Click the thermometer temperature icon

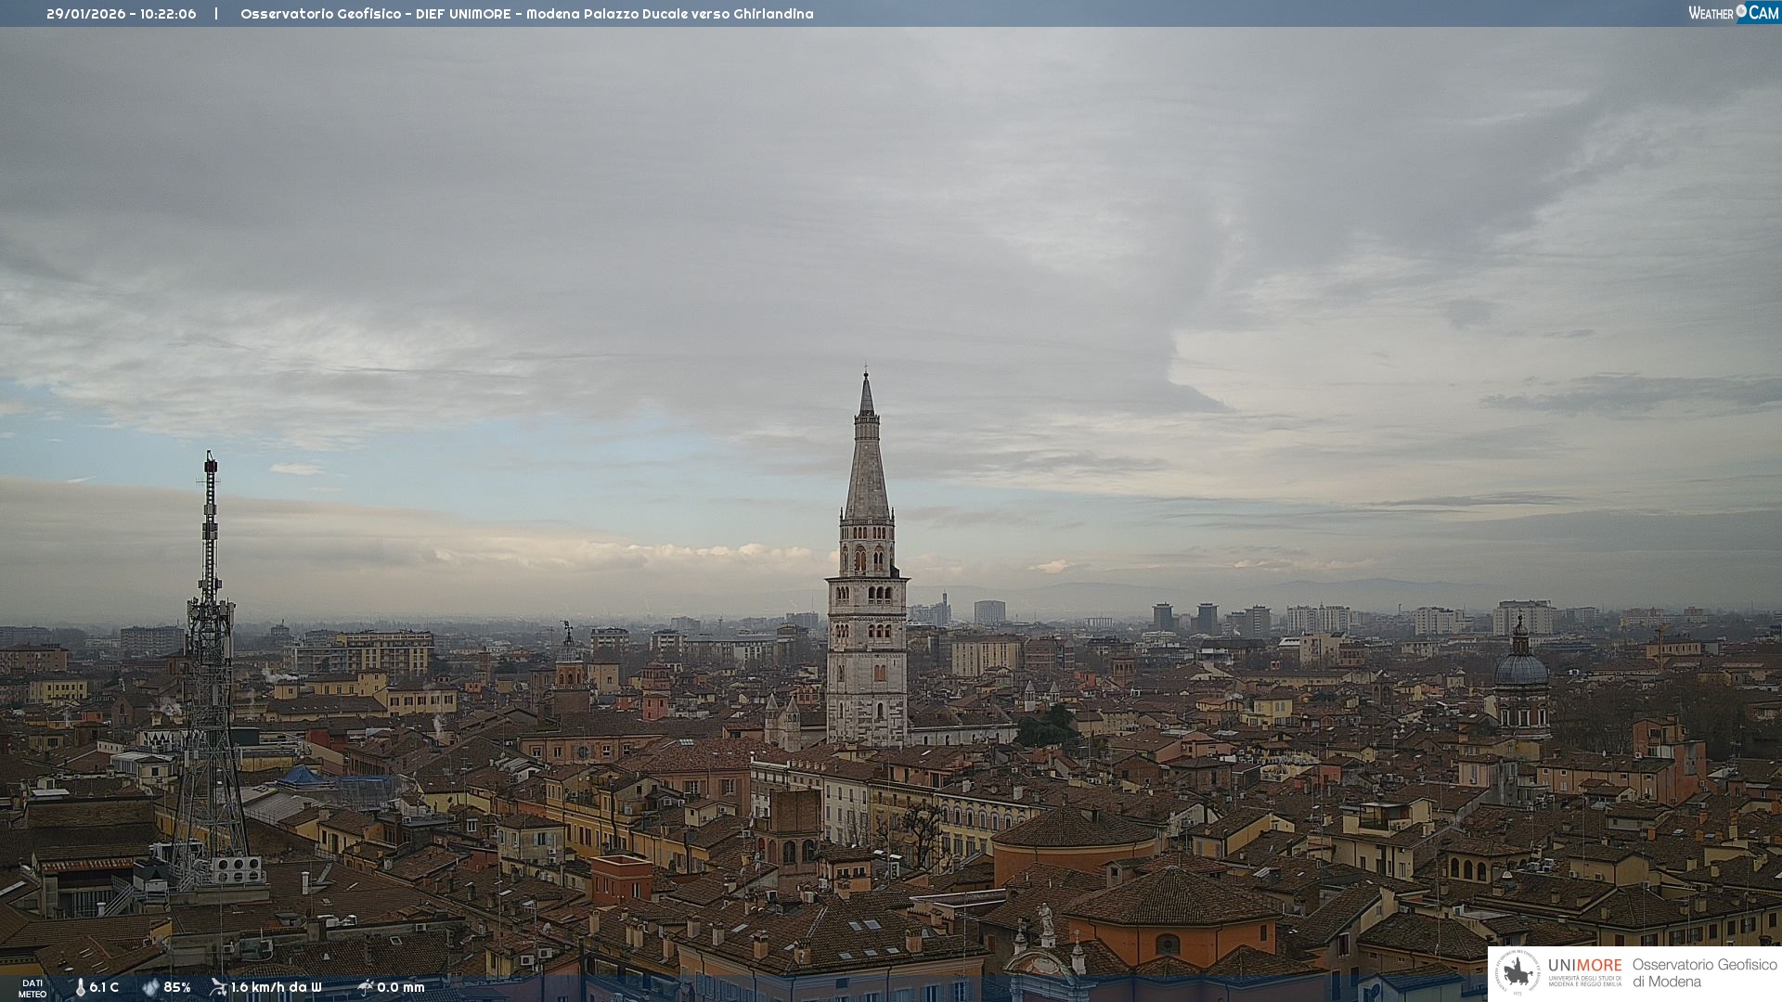[x=80, y=988]
